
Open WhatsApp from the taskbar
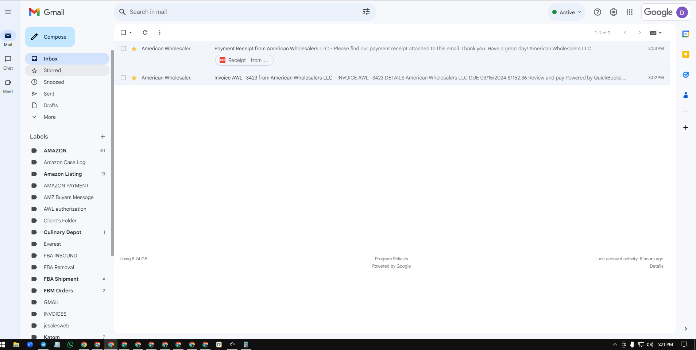point(70,345)
